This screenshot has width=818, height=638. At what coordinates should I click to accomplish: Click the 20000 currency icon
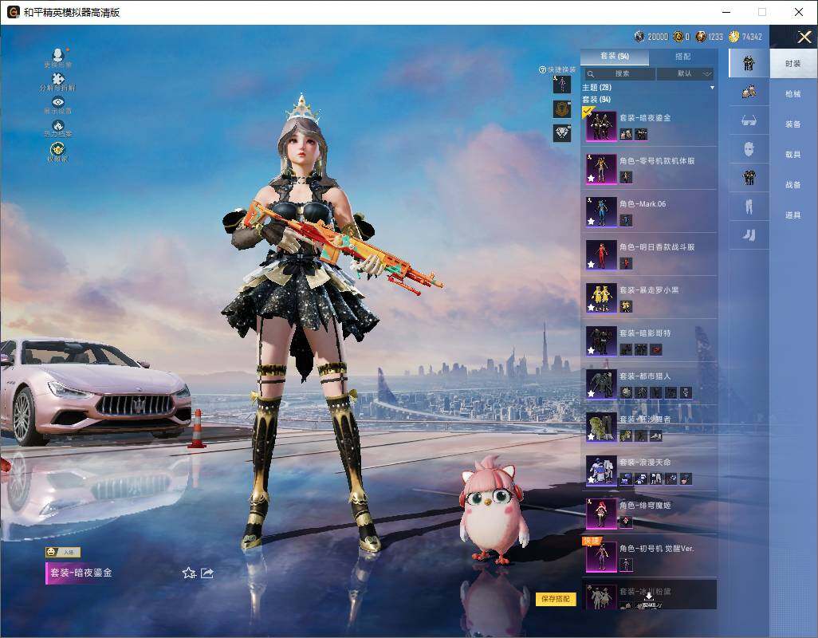(x=639, y=37)
